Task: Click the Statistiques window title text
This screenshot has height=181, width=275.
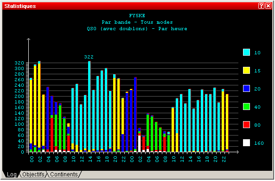Action: click(x=20, y=6)
